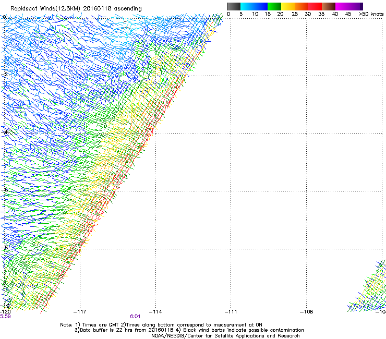Click the orange 25-30 knots color segment
The image size is (386, 339).
[301, 6]
